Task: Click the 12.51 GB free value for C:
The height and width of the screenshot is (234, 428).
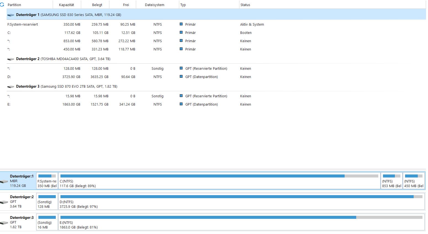Action: [x=128, y=33]
